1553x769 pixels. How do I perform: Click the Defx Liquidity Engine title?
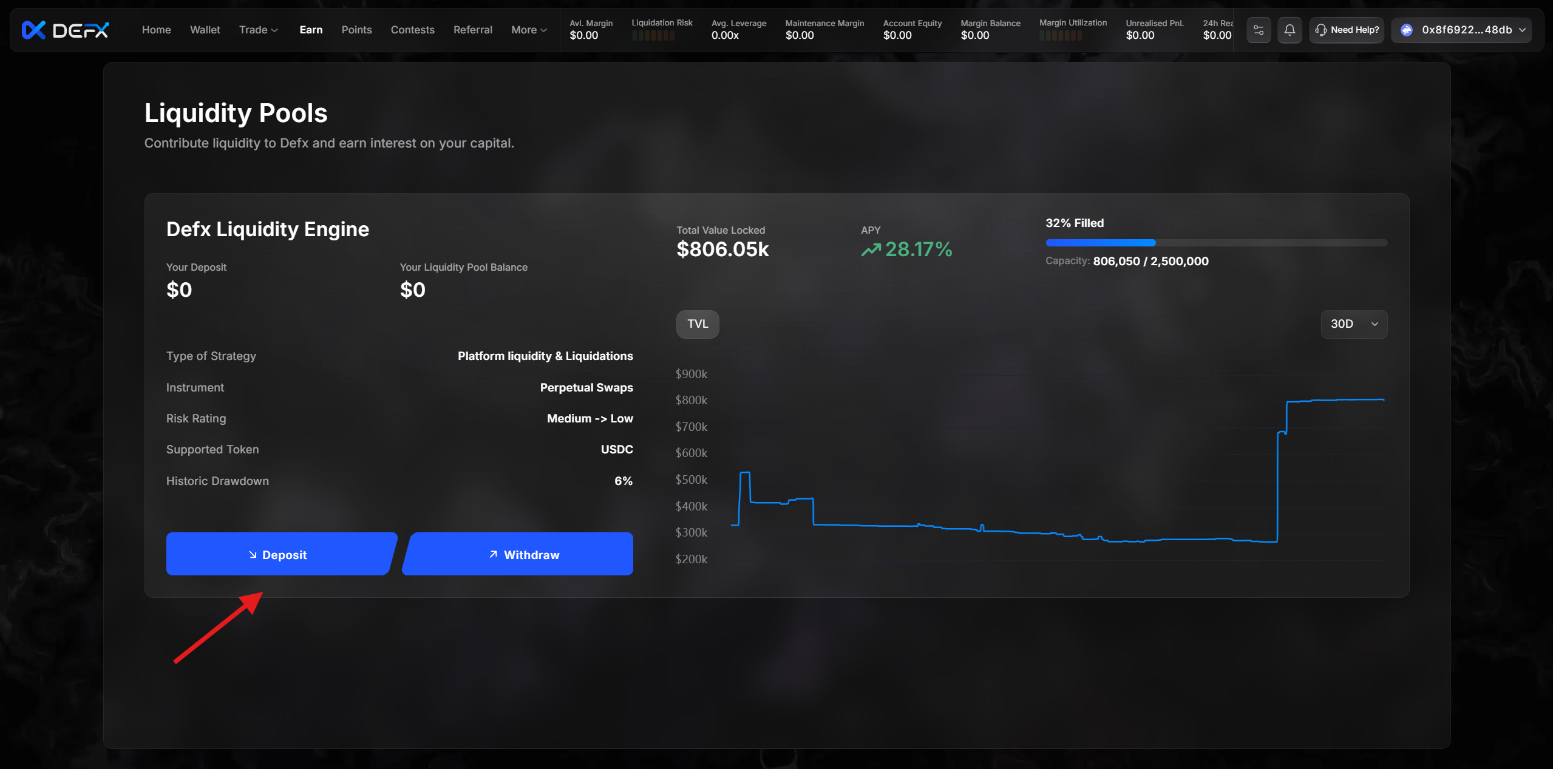pyautogui.click(x=268, y=229)
